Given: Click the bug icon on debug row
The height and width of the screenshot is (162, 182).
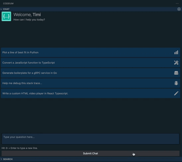Looking at the screenshot, I should click(176, 83).
